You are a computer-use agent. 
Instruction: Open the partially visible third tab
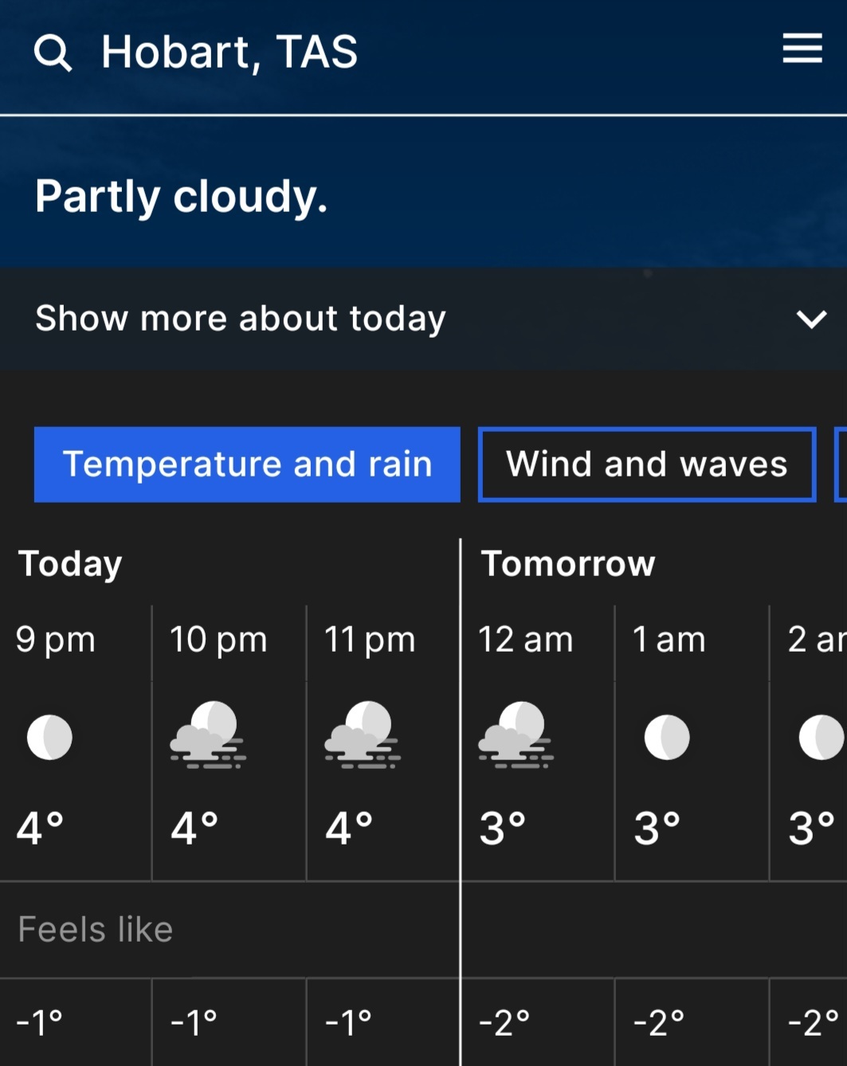click(x=840, y=464)
